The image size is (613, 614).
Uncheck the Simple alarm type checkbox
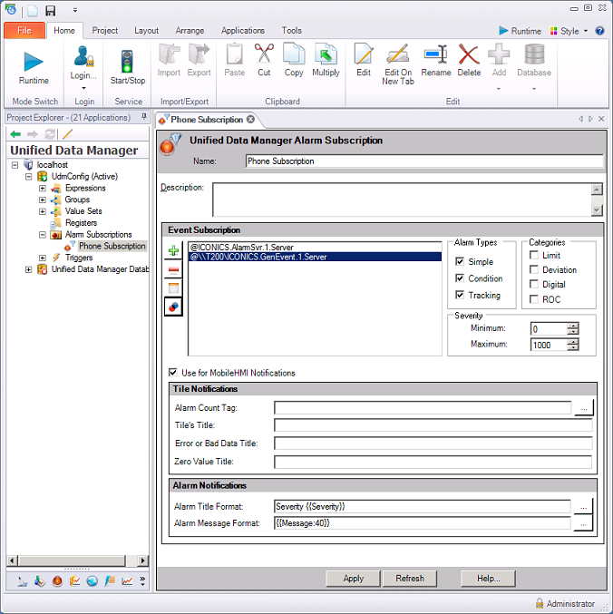[461, 262]
